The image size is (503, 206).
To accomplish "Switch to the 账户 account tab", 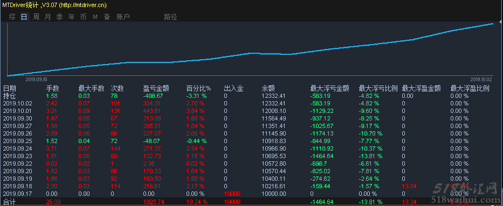I will click(x=123, y=17).
